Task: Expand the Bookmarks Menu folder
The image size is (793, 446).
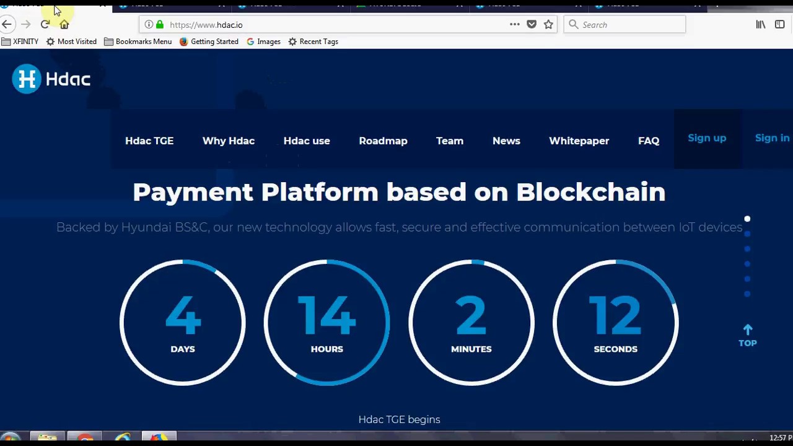Action: coord(138,42)
